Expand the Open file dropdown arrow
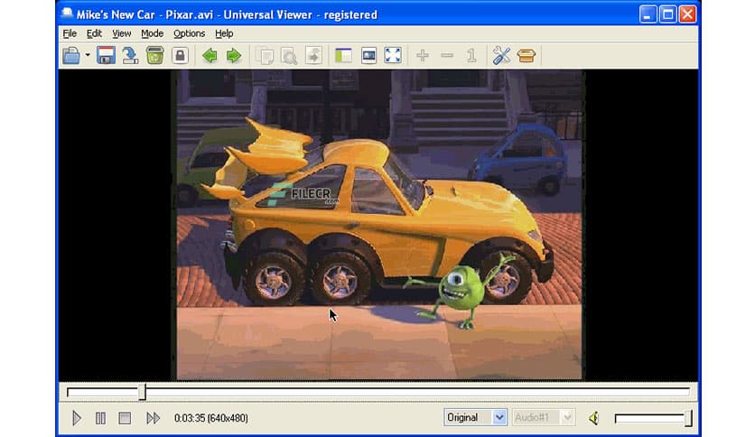 (x=88, y=55)
